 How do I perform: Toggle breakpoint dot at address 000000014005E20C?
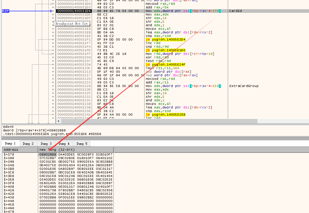click(53, 68)
